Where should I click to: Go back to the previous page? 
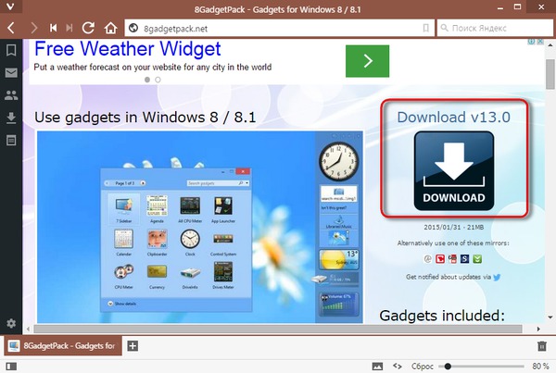point(11,28)
